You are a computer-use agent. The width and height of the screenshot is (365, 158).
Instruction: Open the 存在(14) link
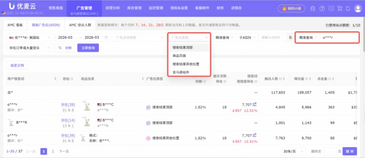coord(68,120)
